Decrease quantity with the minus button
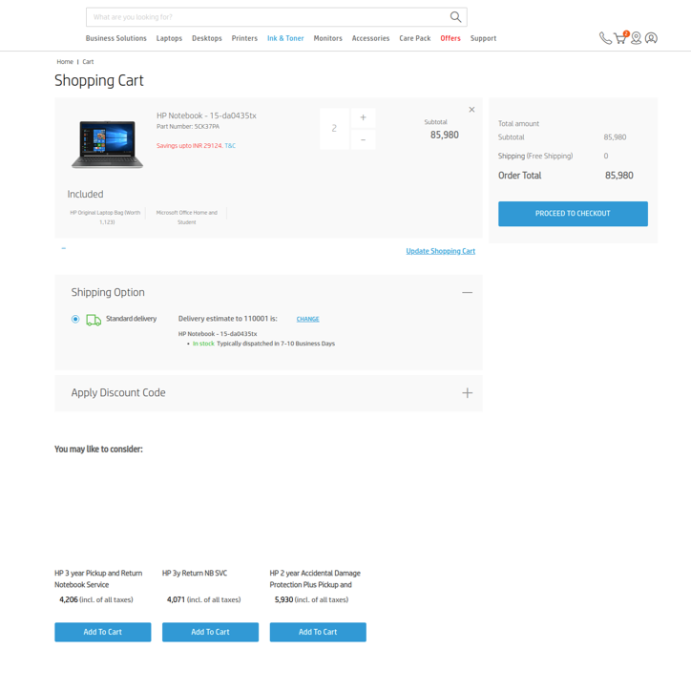 point(363,139)
